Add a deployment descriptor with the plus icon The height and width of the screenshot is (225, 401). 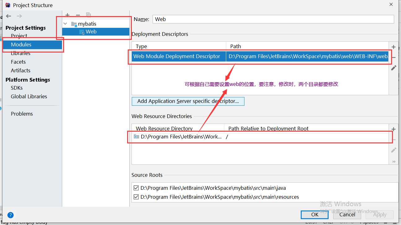tap(394, 47)
